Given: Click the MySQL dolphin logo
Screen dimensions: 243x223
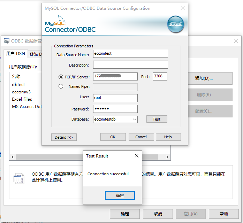Looking at the screenshot, I should tap(61, 19).
